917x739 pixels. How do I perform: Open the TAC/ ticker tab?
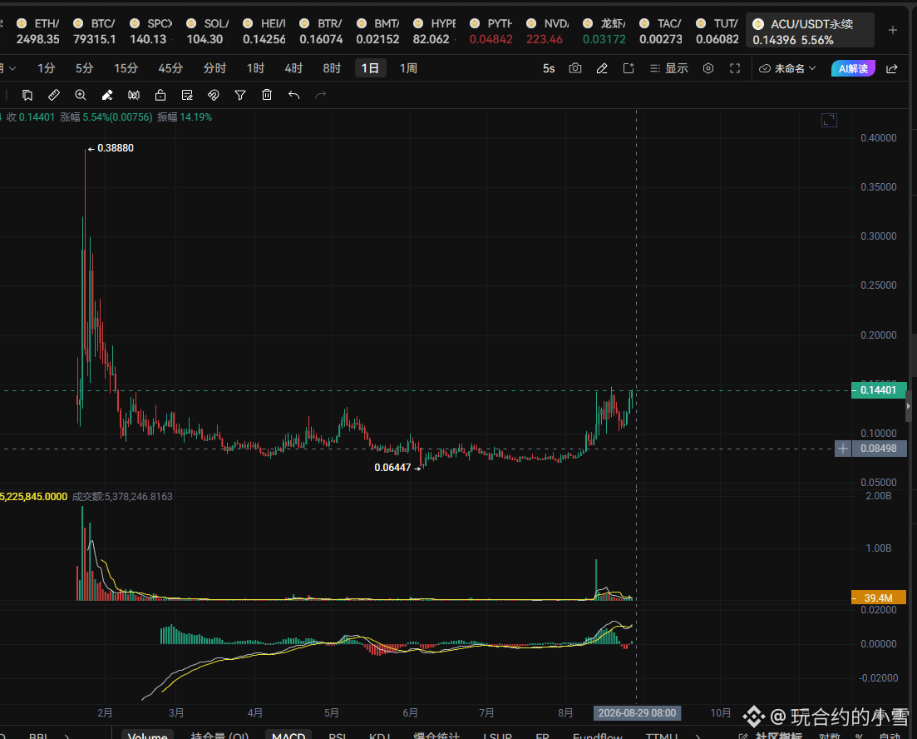tap(660, 31)
